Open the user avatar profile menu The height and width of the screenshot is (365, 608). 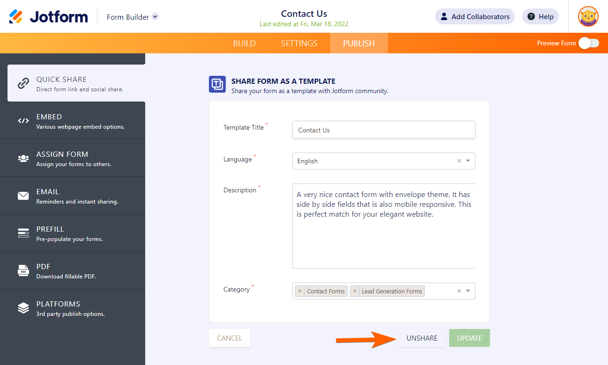[x=588, y=17]
